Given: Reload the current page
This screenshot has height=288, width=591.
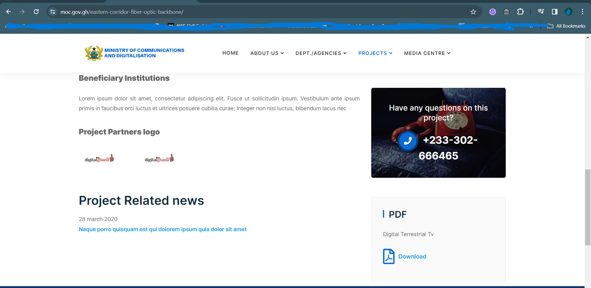Looking at the screenshot, I should (x=36, y=12).
